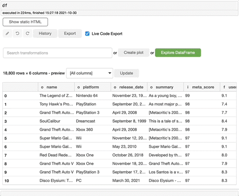This screenshot has height=196, width=239.
Task: Click the Export button
Action: (x=70, y=34)
